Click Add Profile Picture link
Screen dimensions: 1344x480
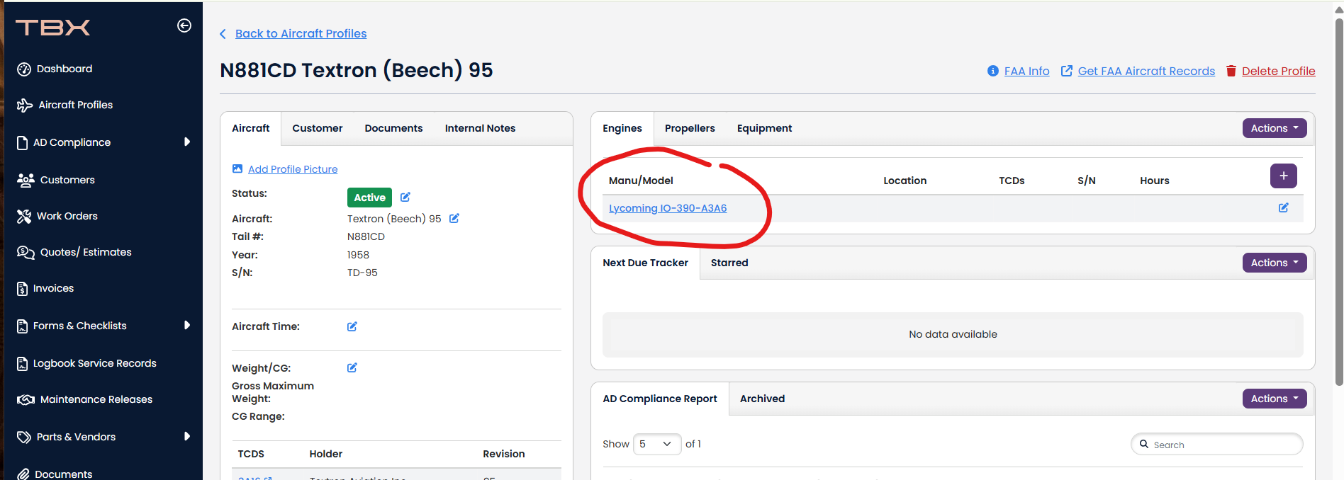293,169
